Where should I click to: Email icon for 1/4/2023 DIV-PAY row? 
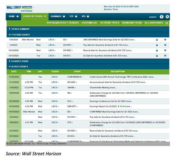(x=165, y=45)
